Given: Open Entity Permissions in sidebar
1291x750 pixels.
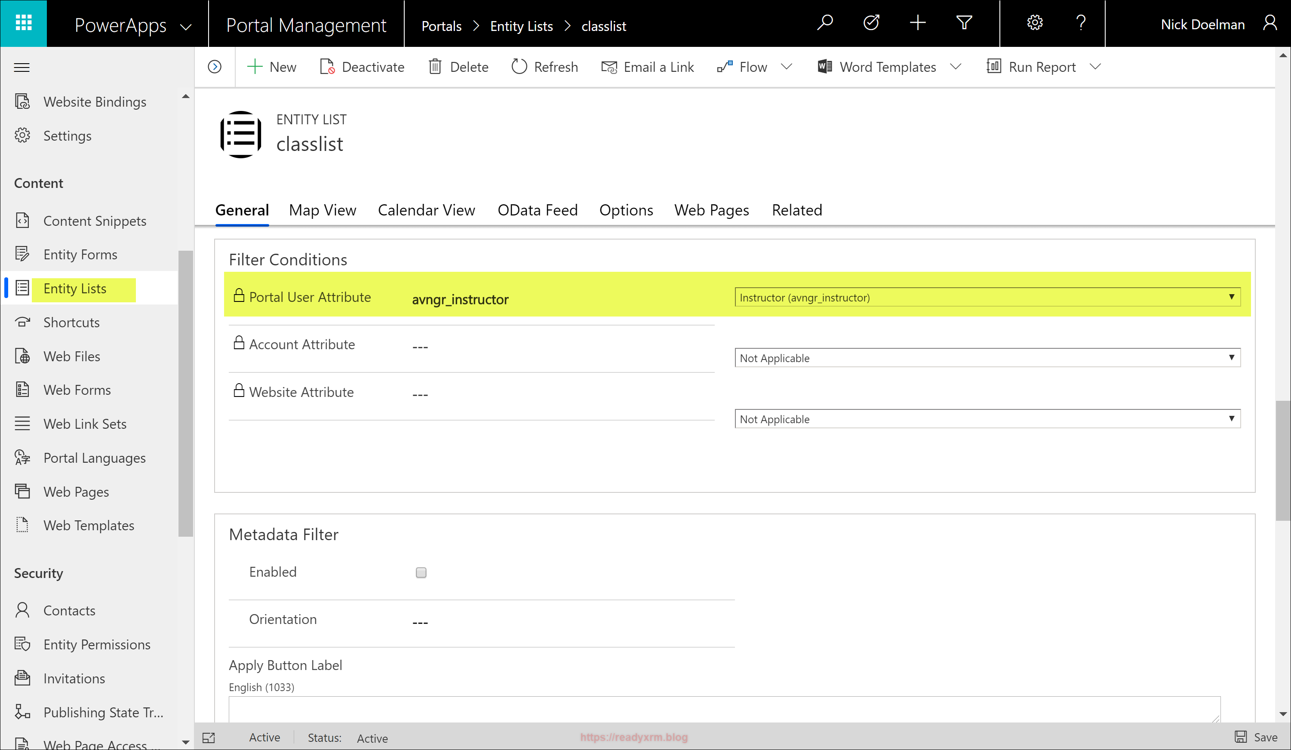Looking at the screenshot, I should point(97,645).
